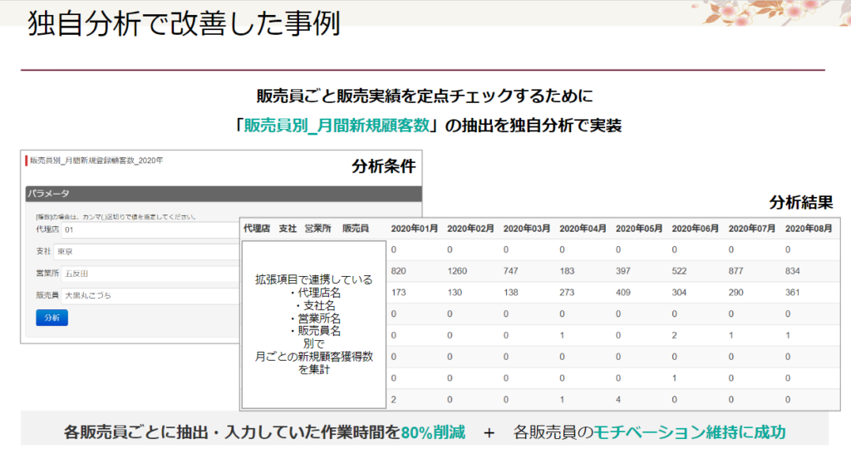Screen dimensions: 851x454
Task: Click the パラメータ panel header bar
Action: (223, 193)
